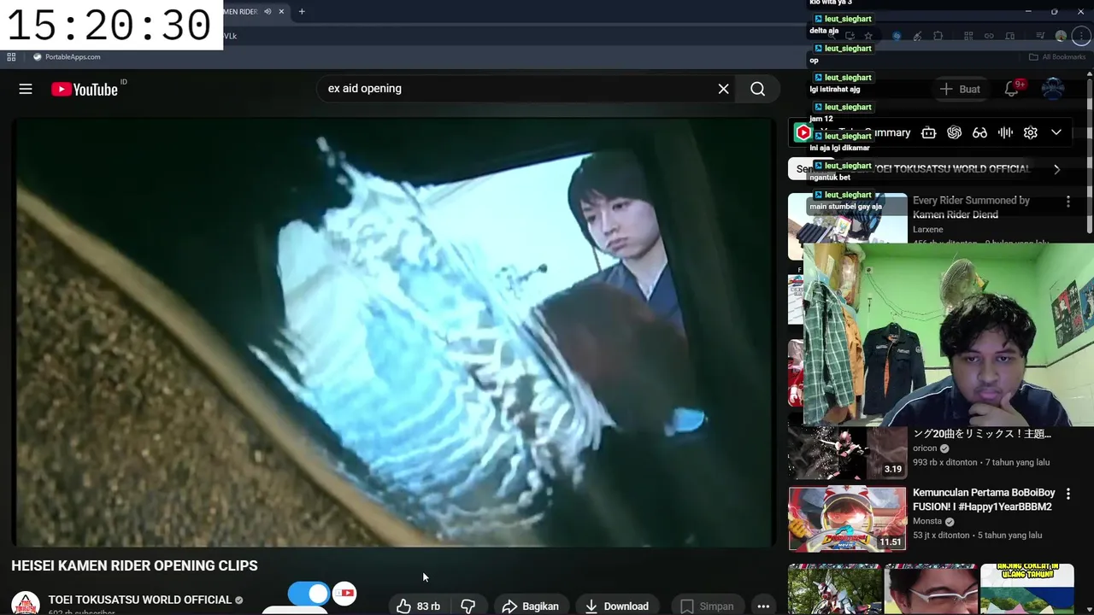1094x615 pixels.
Task: Open the Summary extension settings gear
Action: [1031, 132]
